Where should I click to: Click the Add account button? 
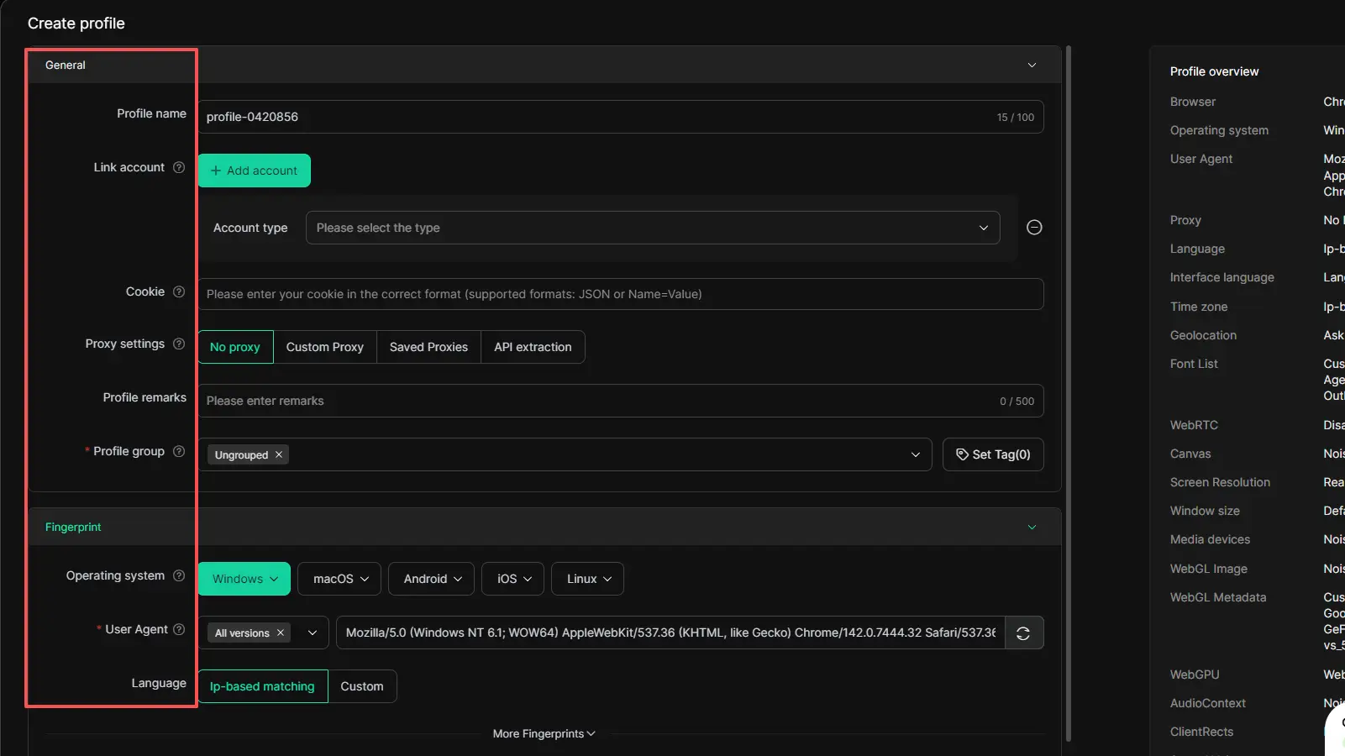255,171
